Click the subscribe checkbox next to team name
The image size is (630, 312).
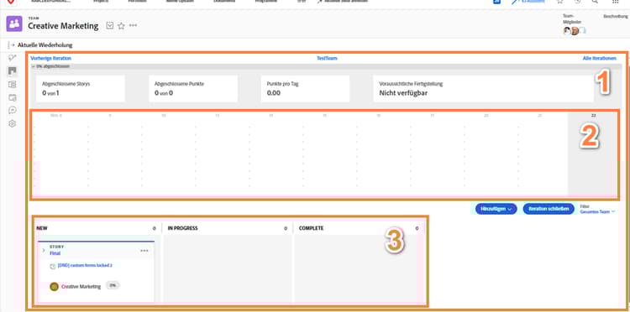(110, 26)
